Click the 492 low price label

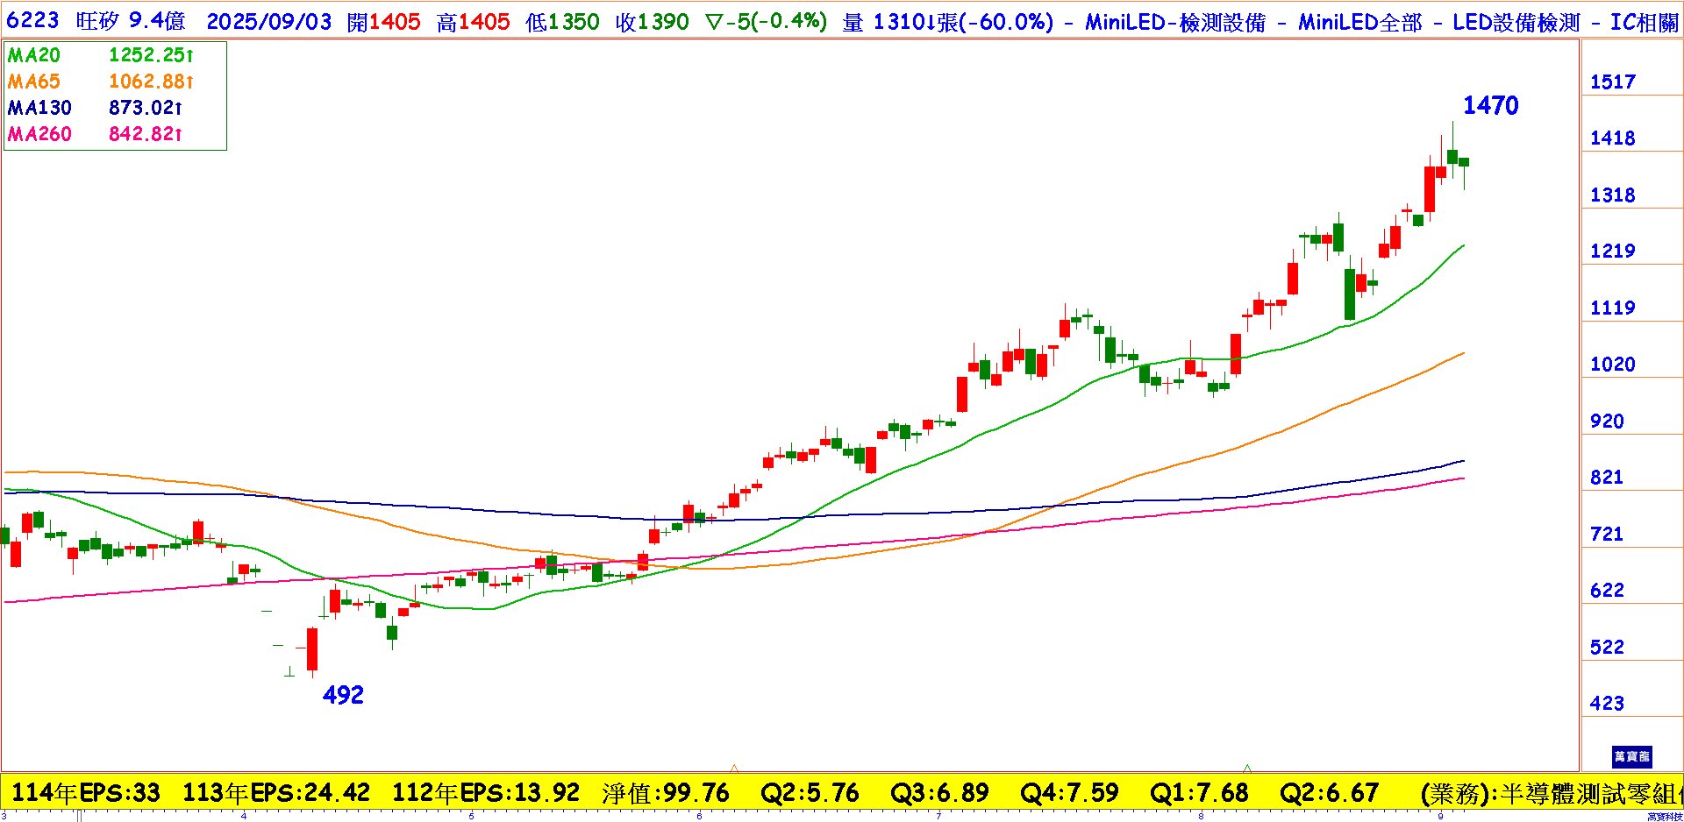(343, 695)
